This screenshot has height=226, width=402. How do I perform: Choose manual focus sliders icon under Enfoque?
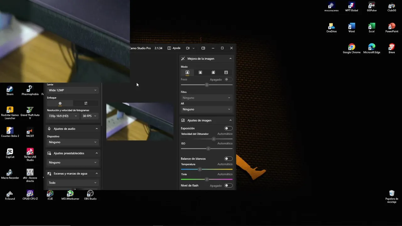click(86, 103)
